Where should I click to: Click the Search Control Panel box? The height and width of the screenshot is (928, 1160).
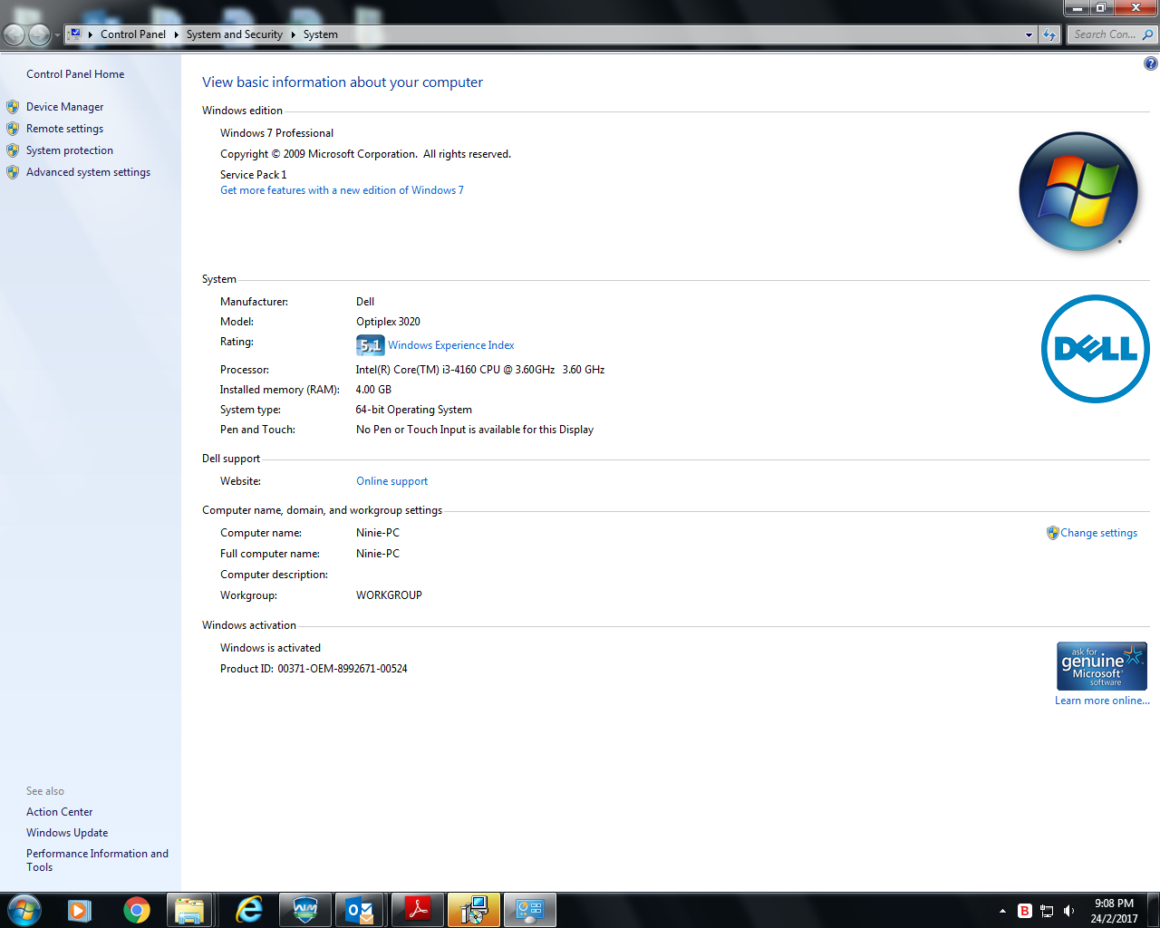point(1104,34)
